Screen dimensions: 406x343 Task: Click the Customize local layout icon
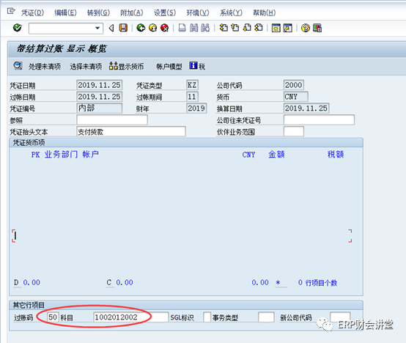click(x=317, y=28)
